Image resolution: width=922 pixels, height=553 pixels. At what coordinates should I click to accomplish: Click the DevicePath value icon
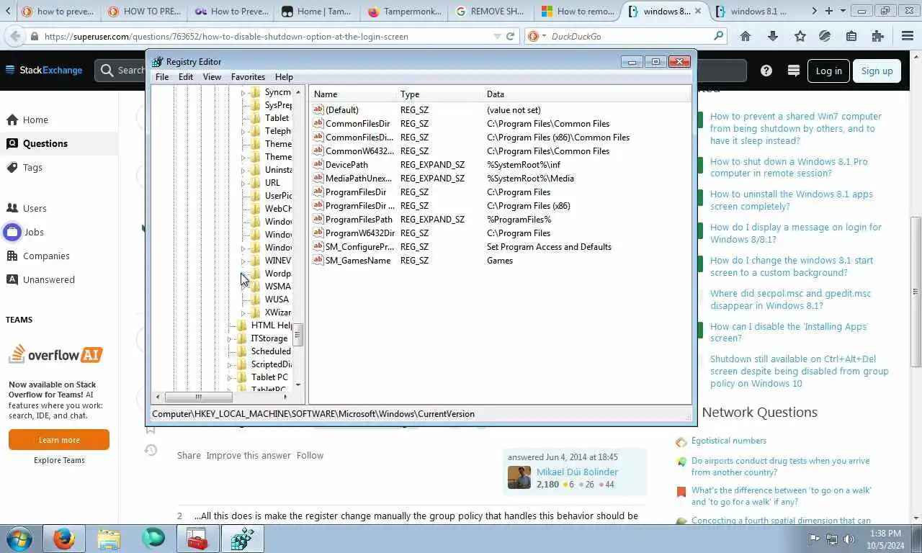tap(318, 164)
